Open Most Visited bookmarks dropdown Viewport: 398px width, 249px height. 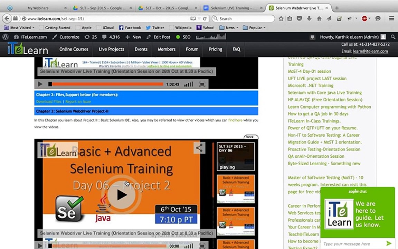pyautogui.click(x=19, y=27)
